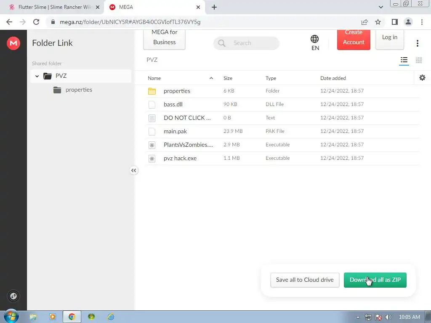Image resolution: width=431 pixels, height=323 pixels.
Task: Click Action Center flag tray icon
Action: [378, 317]
